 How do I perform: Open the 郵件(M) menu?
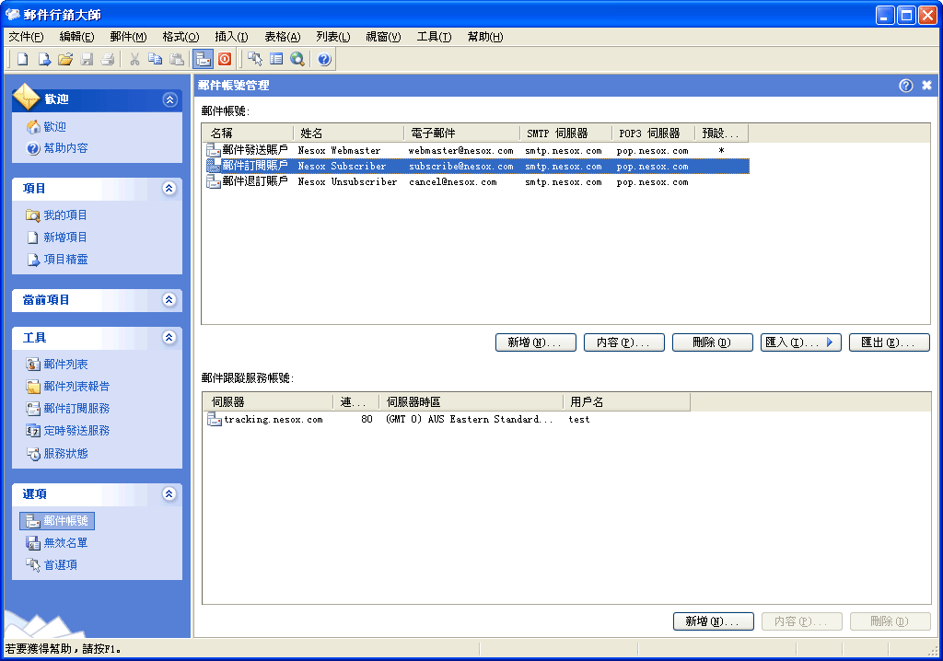point(128,37)
